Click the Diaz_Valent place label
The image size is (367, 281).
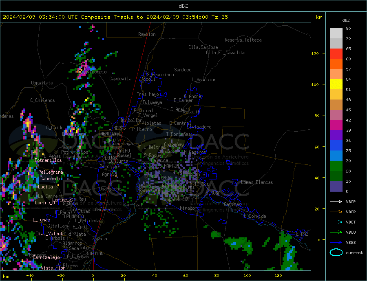click(x=49, y=233)
